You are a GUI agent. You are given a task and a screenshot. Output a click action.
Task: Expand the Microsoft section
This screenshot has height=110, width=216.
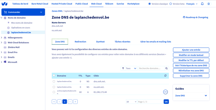pyautogui.click(x=2, y=62)
